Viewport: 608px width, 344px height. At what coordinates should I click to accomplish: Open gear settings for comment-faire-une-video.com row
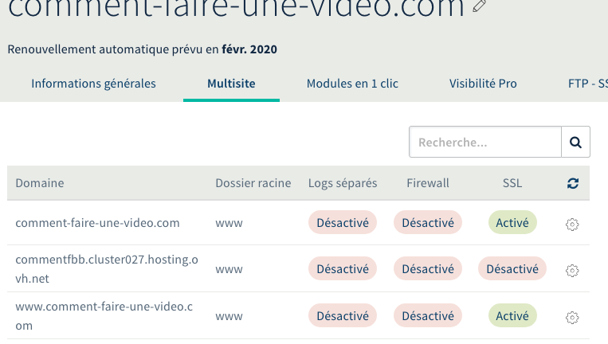pyautogui.click(x=571, y=225)
